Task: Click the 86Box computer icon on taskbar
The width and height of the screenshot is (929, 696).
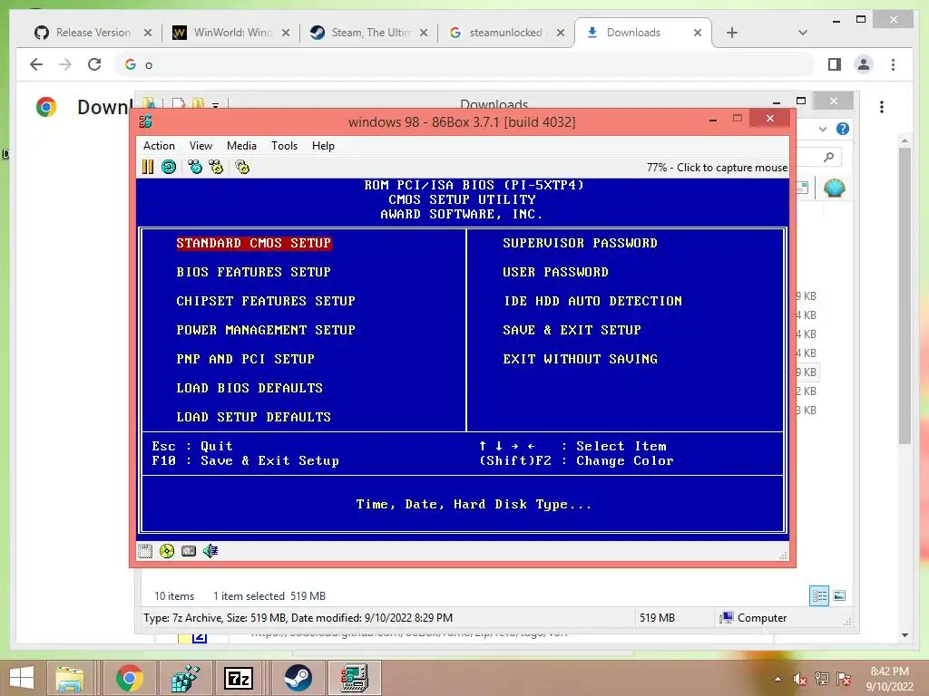Action: point(354,678)
